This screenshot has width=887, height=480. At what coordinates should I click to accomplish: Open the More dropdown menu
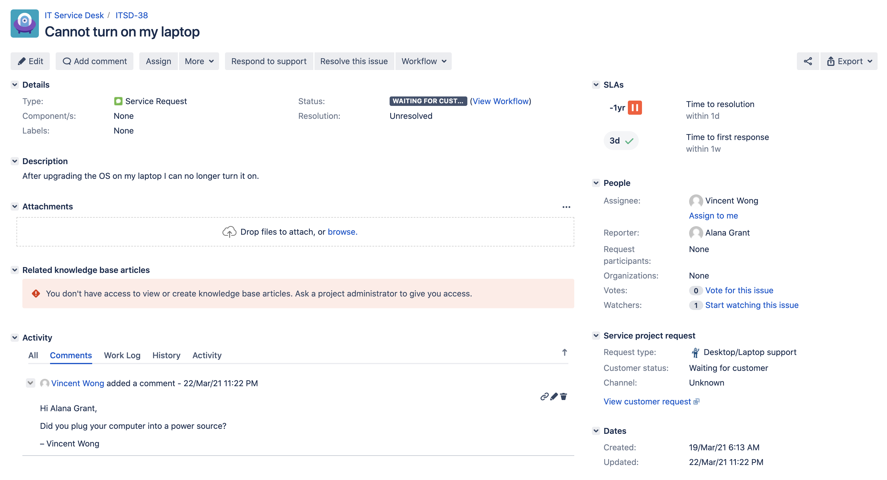pos(199,61)
